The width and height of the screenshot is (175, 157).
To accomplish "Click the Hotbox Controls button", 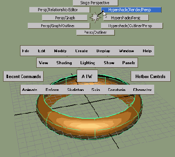I will pyautogui.click(x=151, y=77).
